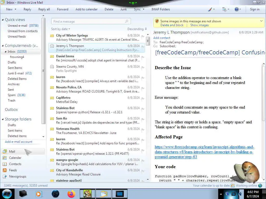Viewport: 266px width, 199px height.
Task: Click Add to calendar in toolbar
Action: pos(87,9)
